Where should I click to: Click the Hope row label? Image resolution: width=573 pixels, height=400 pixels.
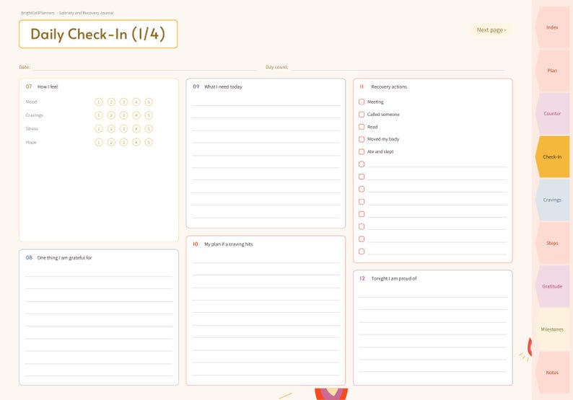[31, 142]
